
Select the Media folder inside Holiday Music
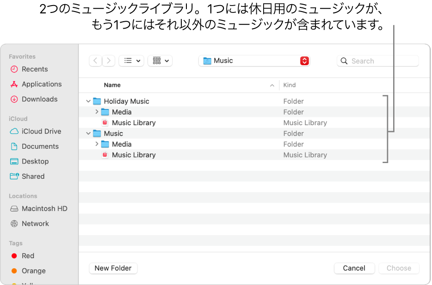coord(254,112)
